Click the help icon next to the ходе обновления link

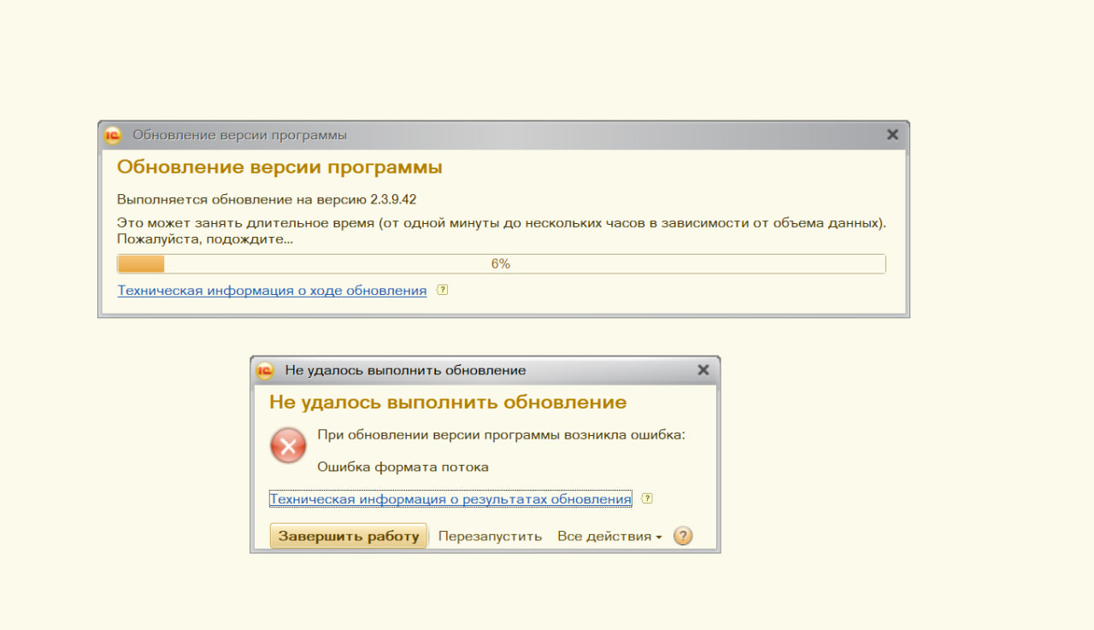click(x=442, y=290)
